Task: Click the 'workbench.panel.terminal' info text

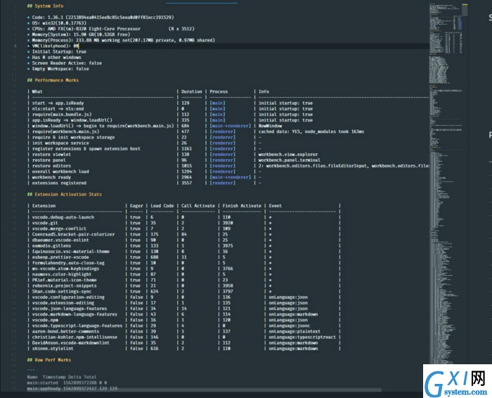Action: (290, 160)
